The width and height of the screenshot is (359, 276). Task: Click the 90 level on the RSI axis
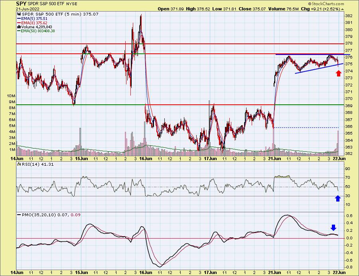click(348, 169)
